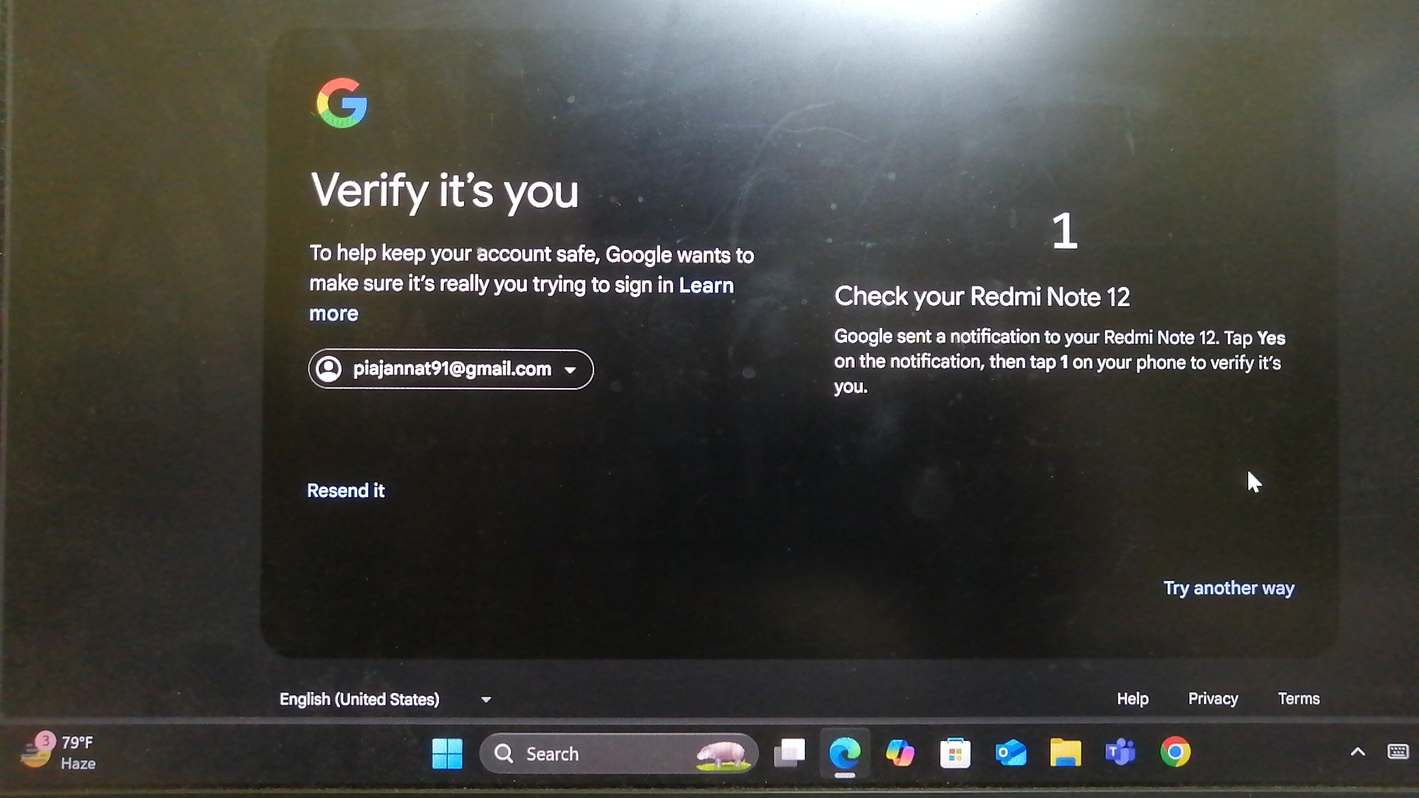Click the Check your Redmi Note 12 heading
This screenshot has height=798, width=1419.
[982, 297]
